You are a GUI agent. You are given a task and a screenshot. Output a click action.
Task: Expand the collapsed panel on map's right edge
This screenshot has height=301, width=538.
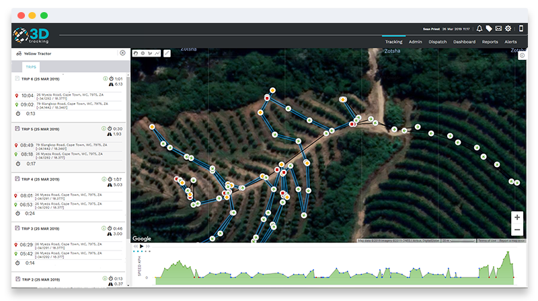(x=522, y=56)
